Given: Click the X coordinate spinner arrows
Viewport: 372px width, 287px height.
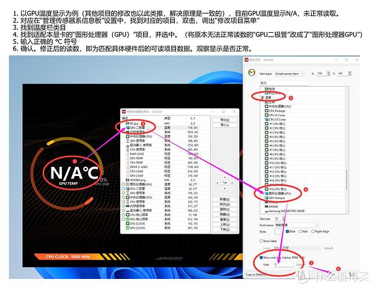Looking at the screenshot, I should [x=329, y=74].
